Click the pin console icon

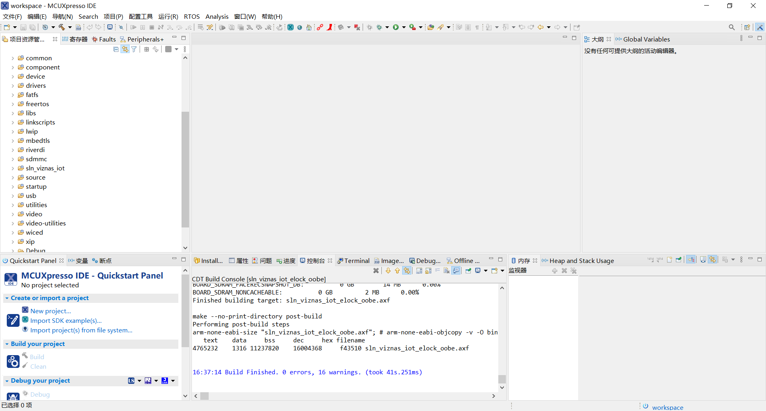(x=468, y=271)
